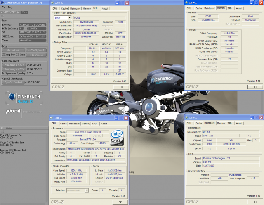Click the Intel Core 2 Quad QX9770 name
Image resolution: width=264 pixels, height=205 pixels.
tap(88, 132)
